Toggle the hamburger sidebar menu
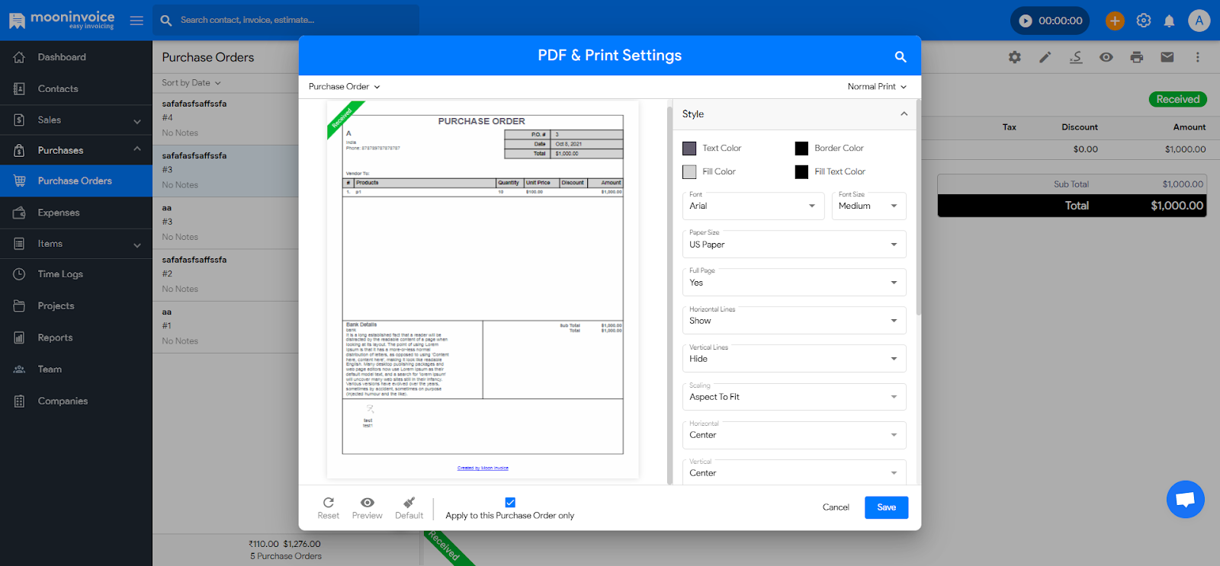1220x566 pixels. click(x=136, y=21)
